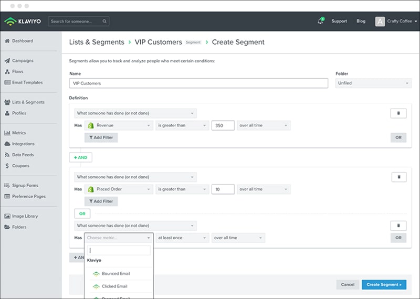Click the green + AND button
This screenshot has height=299, width=420.
(81, 157)
